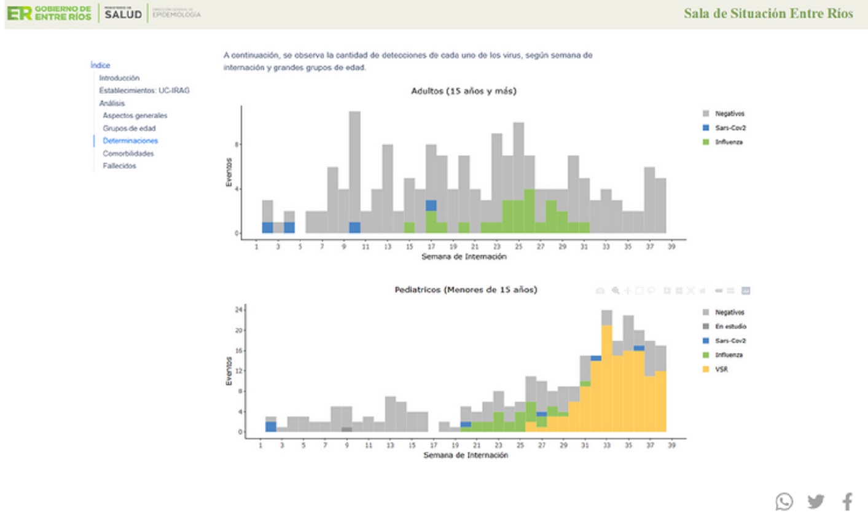Share the page via the Twitter bird icon
Viewport: 868px width, 521px height.
[x=816, y=501]
